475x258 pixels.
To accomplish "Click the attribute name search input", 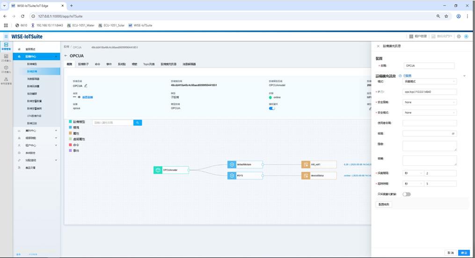I will point(113,123).
